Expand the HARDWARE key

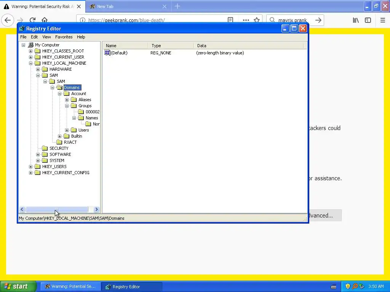(x=38, y=69)
